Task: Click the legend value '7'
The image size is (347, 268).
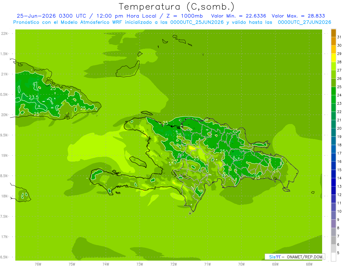Action: pos(338,236)
